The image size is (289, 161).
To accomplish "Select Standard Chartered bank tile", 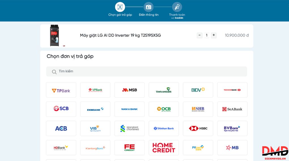I will [129, 129].
